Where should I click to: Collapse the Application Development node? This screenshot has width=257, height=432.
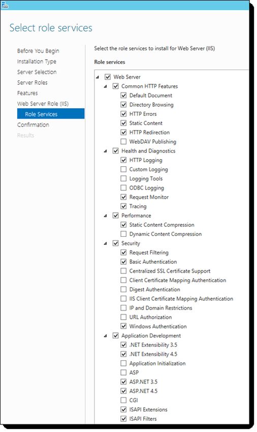106,336
